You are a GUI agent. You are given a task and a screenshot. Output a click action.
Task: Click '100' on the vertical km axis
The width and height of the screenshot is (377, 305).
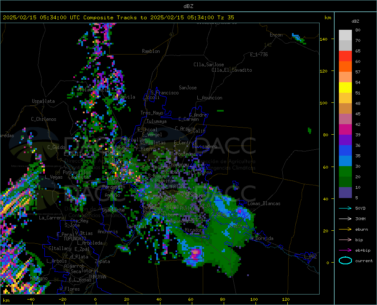point(323,103)
